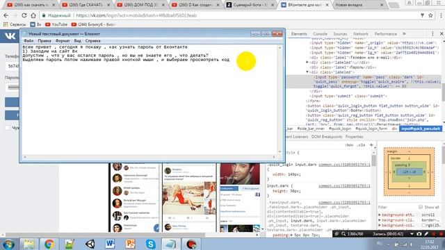445x250 pixels.
Task: Click the VK logo in the page header
Action: pyautogui.click(x=10, y=36)
